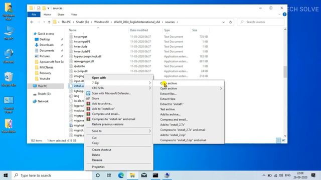Open Quick Access Toolbar customize dropdown
The width and height of the screenshot is (321, 180).
point(48,8)
